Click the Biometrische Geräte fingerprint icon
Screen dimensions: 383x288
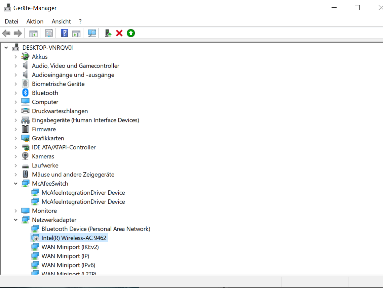25,84
